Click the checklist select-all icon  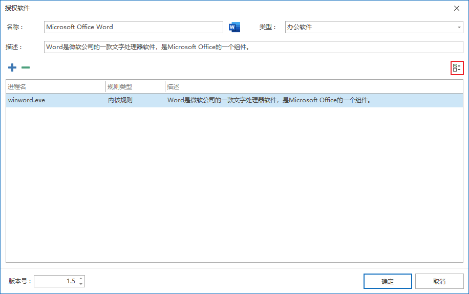[457, 68]
